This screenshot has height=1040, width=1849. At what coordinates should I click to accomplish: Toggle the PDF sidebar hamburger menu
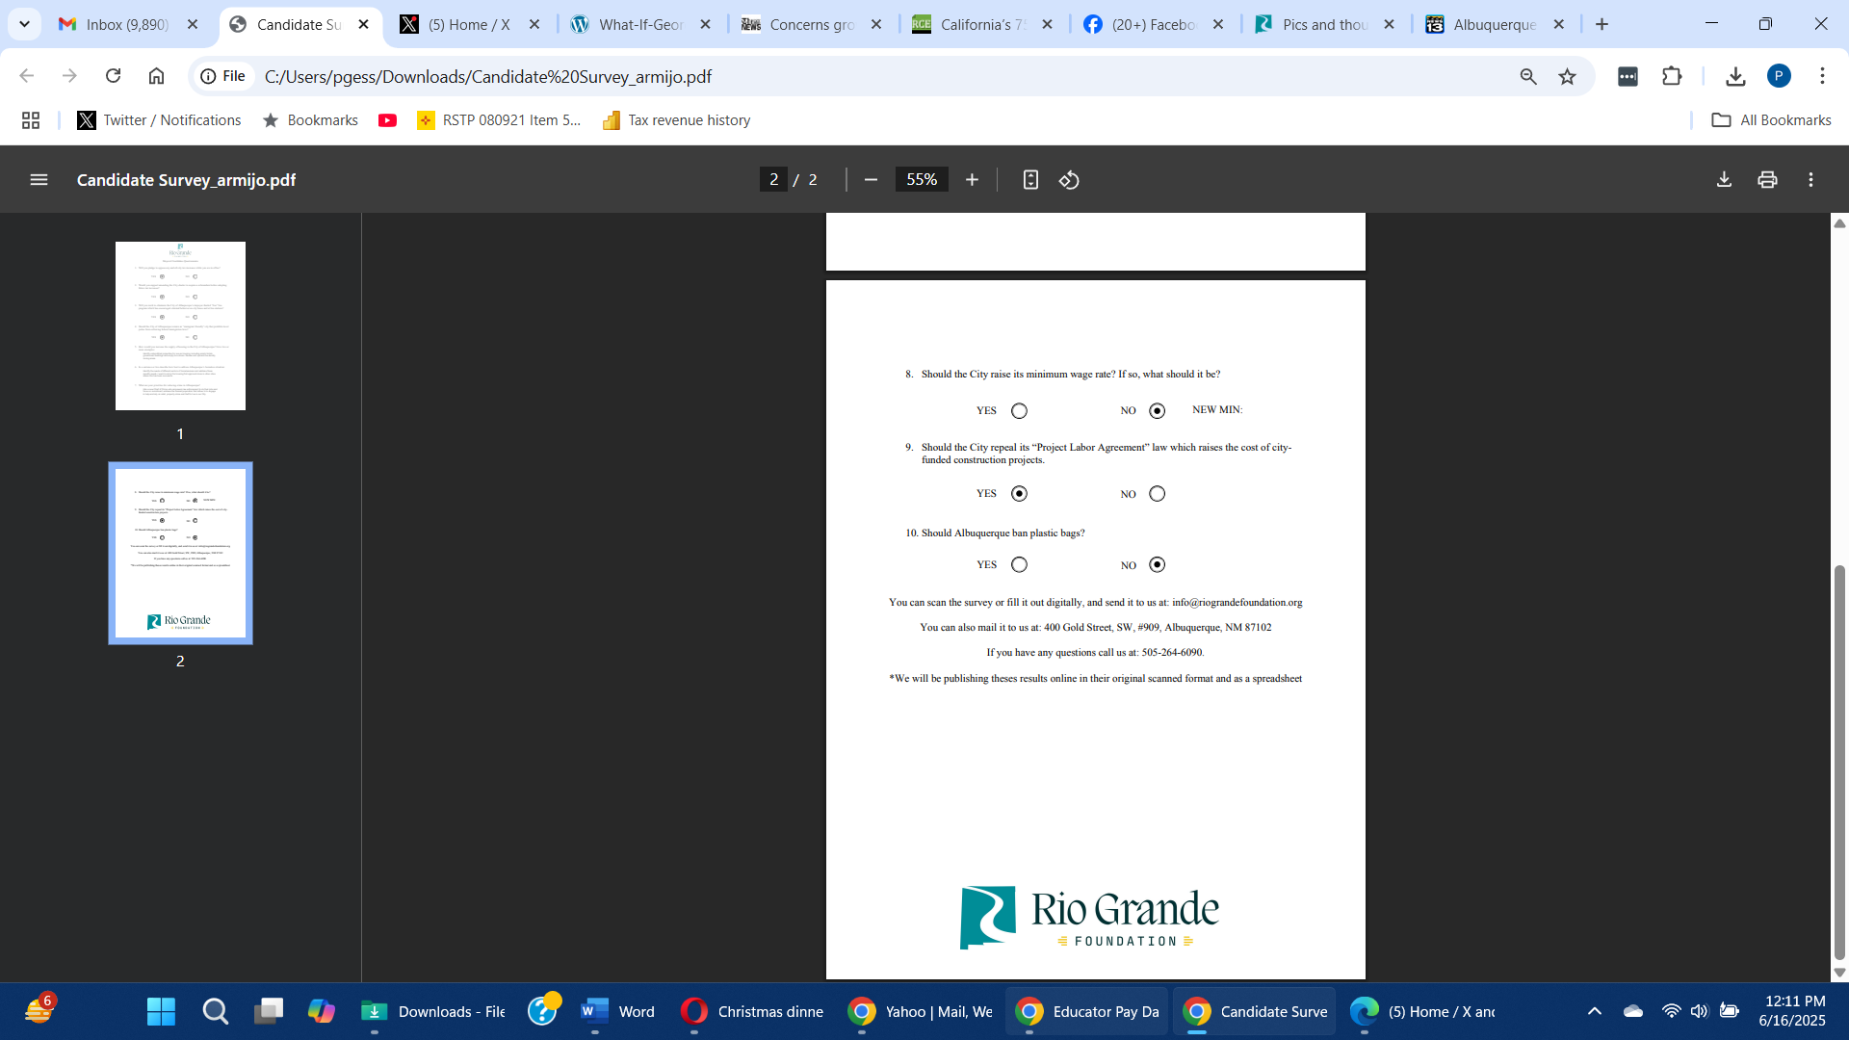click(39, 180)
